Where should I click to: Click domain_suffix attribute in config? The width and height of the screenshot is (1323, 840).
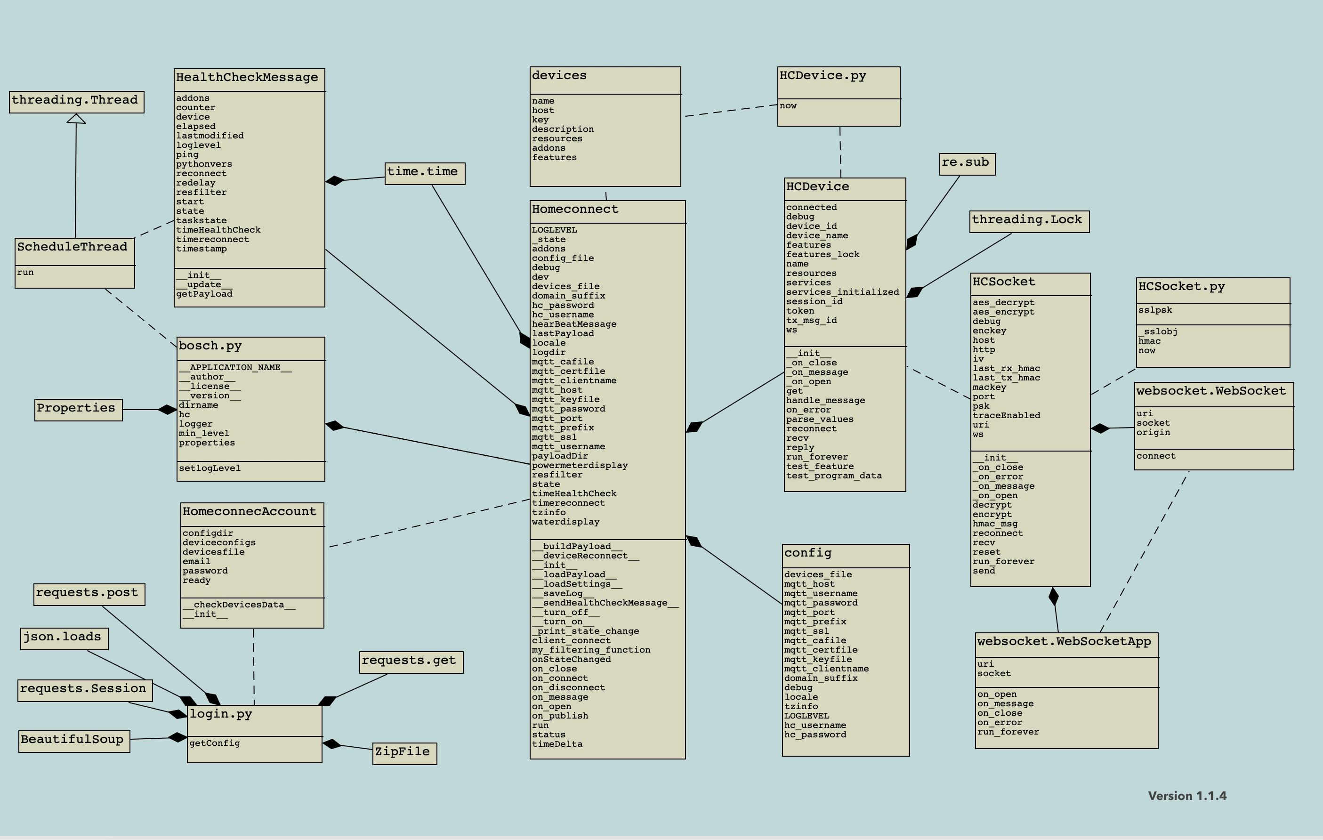(821, 678)
